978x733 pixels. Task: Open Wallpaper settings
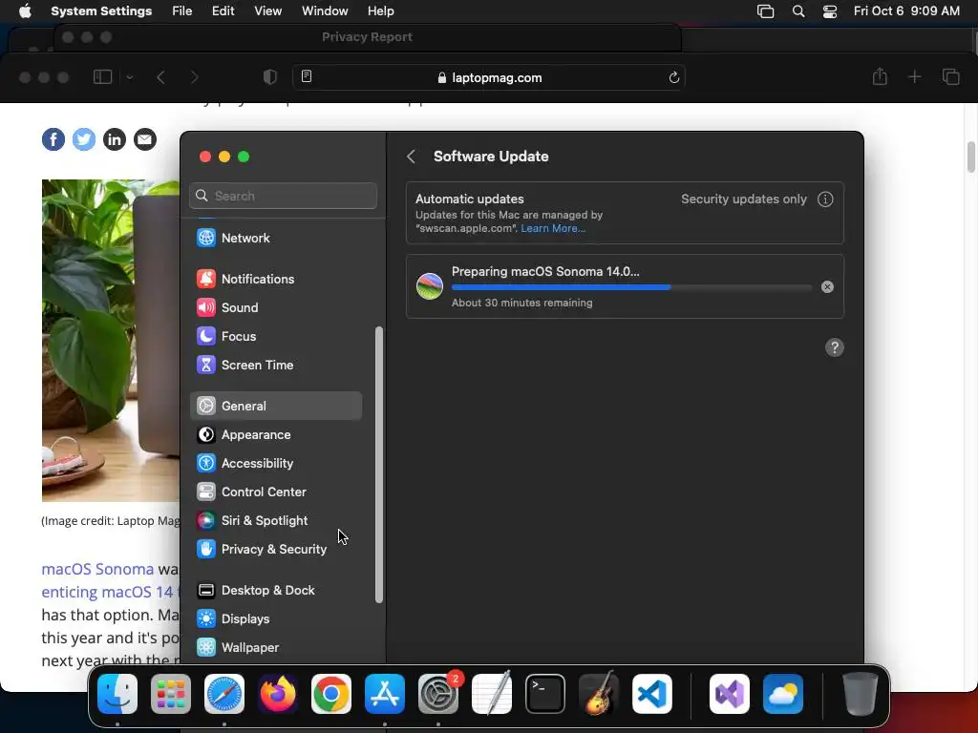pos(276,648)
